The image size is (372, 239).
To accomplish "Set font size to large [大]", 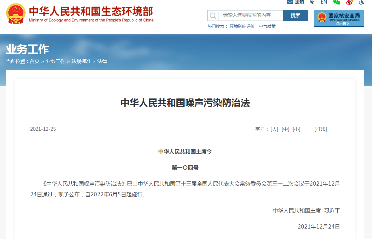I will point(274,129).
